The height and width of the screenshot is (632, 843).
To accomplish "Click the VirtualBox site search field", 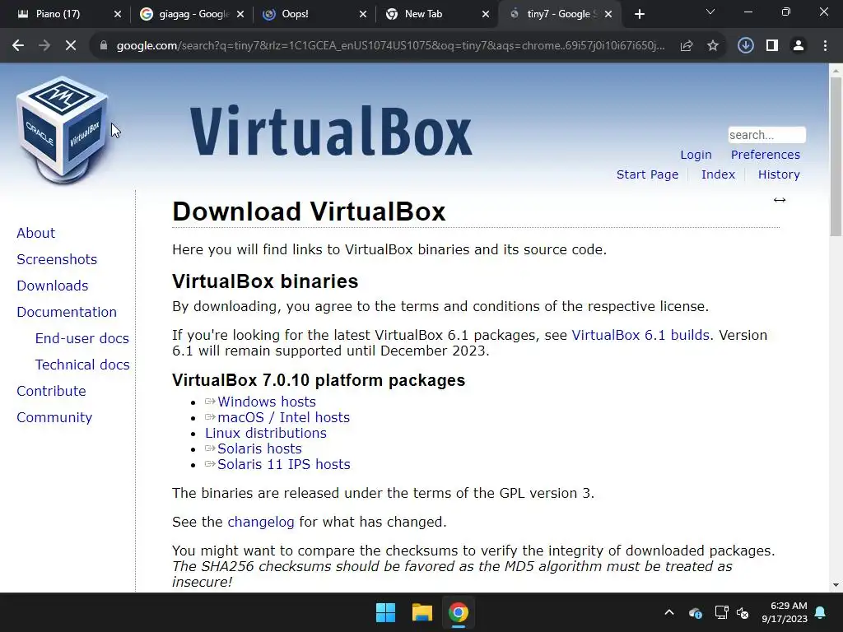I will 766,135.
